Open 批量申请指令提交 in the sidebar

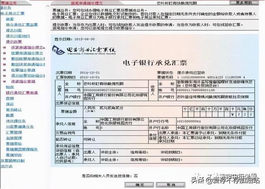pyautogui.click(x=27, y=53)
